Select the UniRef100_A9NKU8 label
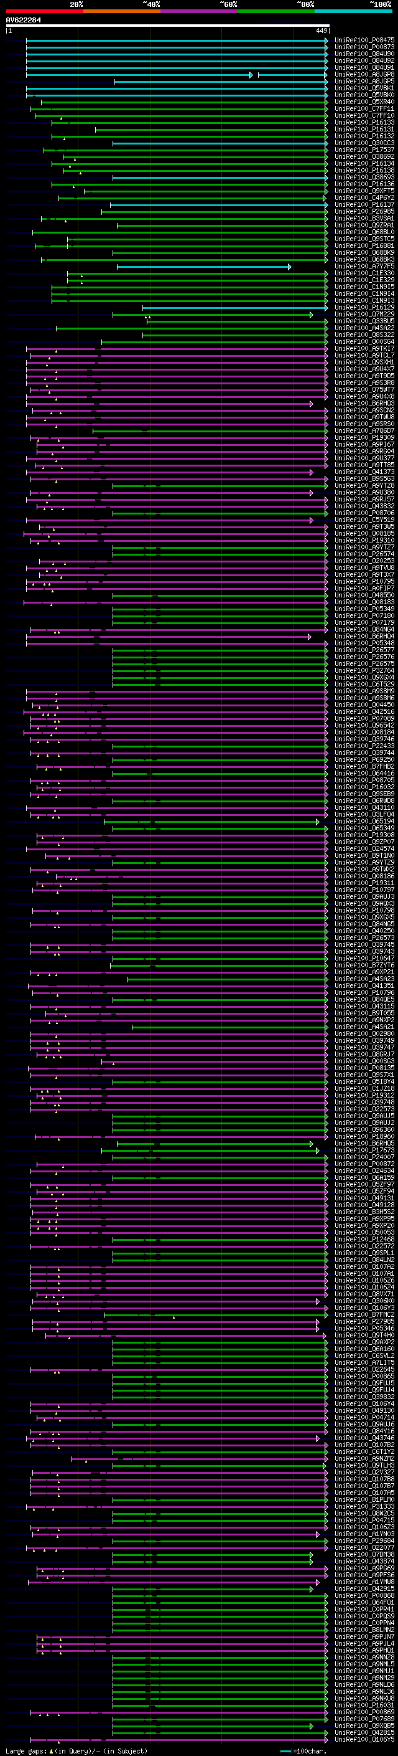 tap(364, 1699)
